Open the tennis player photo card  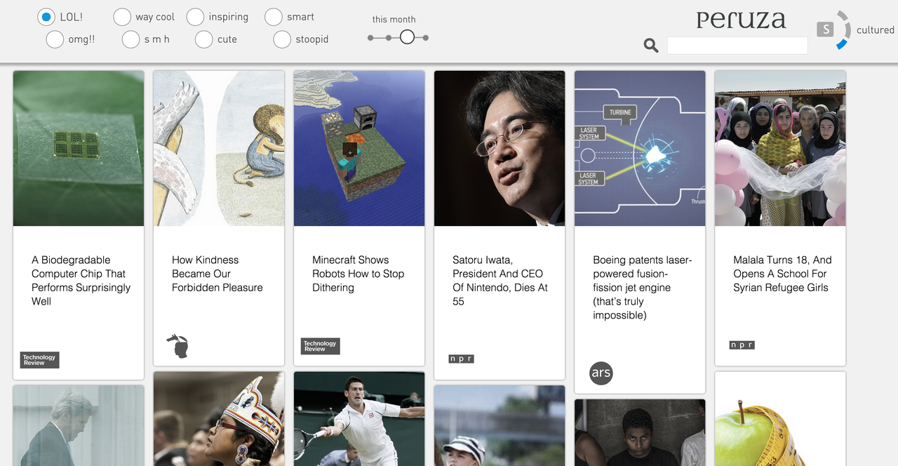[359, 419]
